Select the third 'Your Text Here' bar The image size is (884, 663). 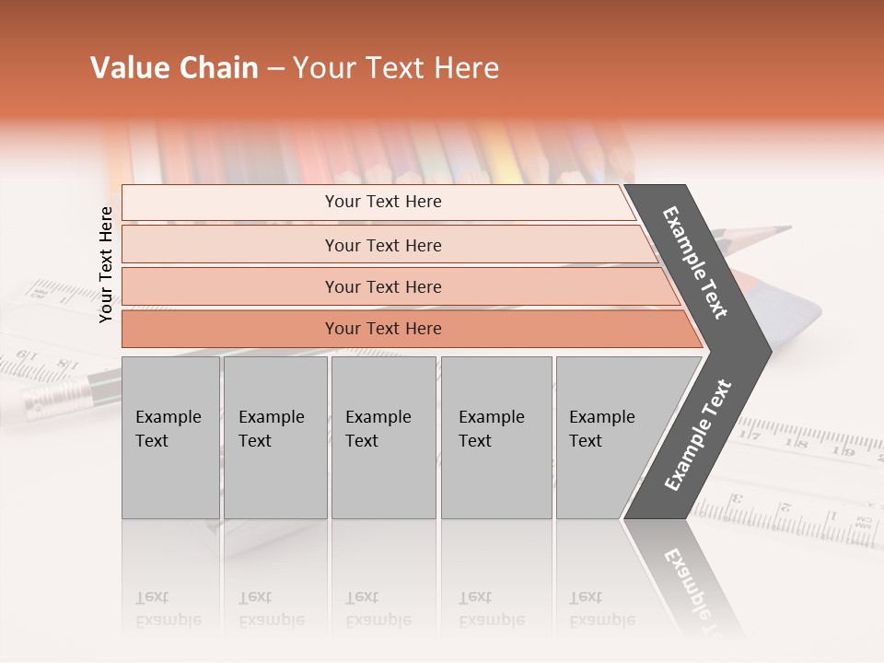point(401,286)
